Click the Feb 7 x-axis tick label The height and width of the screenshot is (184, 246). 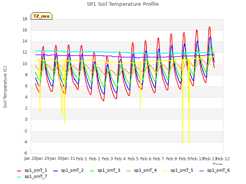(158, 159)
